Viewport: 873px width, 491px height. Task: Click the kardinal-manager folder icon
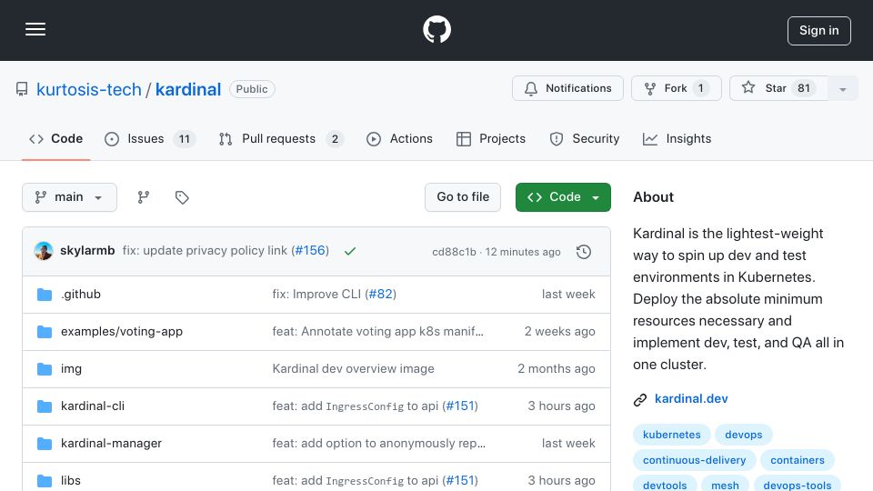45,444
